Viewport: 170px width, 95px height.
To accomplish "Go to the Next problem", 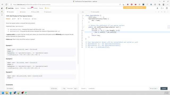I will click(76, 89).
